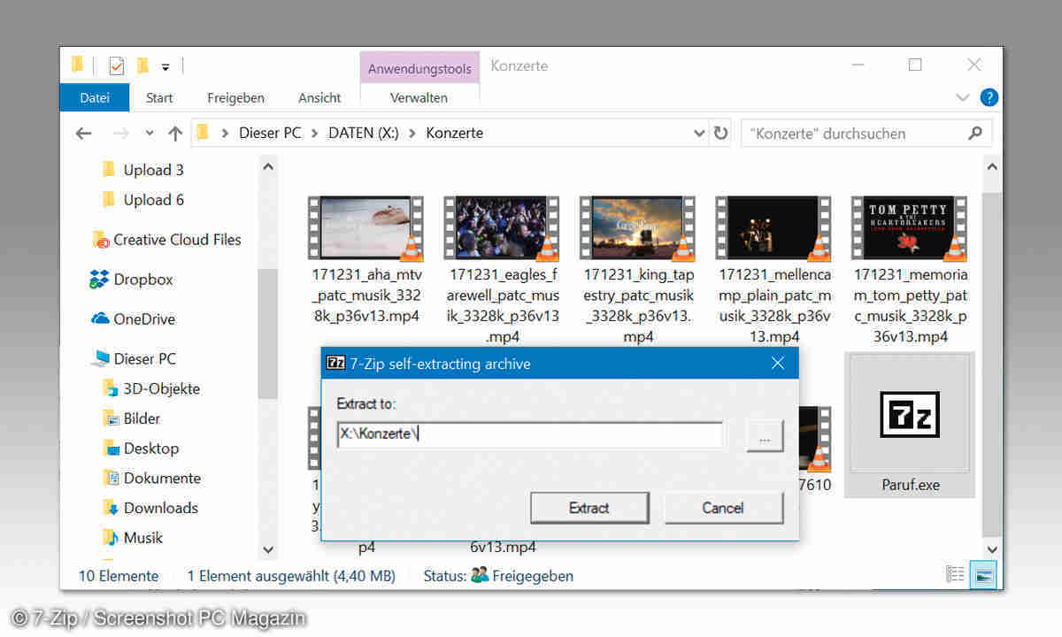
Task: Select Creative Cloud Files in sidebar
Action: 176,240
